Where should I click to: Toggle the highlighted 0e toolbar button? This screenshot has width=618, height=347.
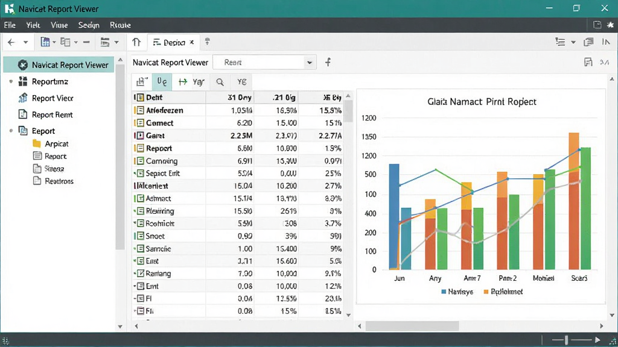coord(162,82)
